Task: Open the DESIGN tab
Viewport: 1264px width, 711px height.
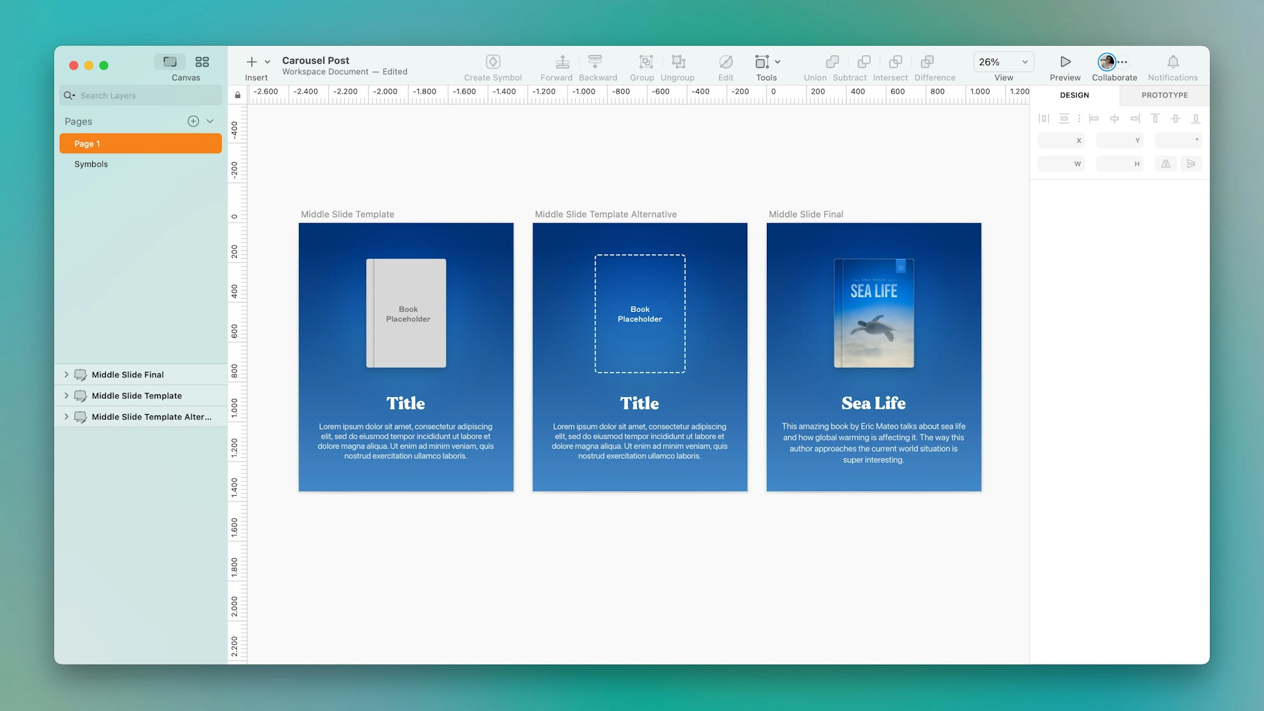Action: tap(1074, 95)
